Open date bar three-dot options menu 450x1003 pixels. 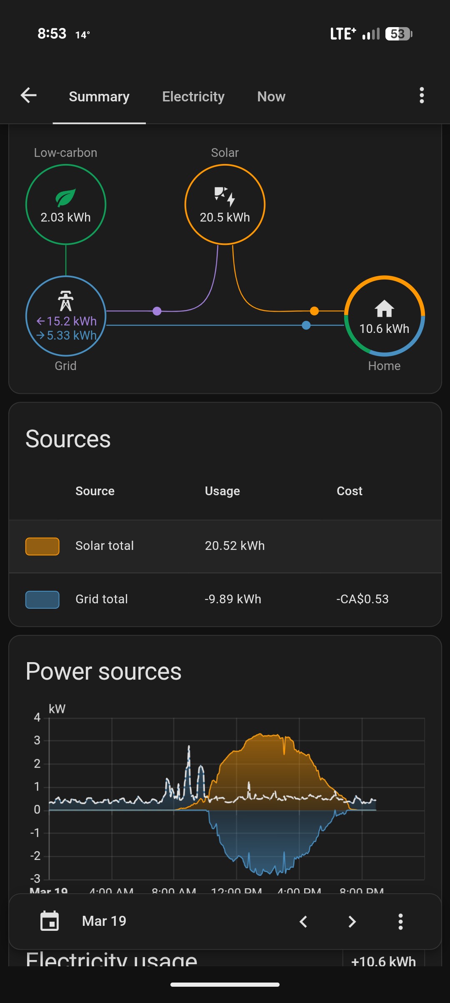click(400, 921)
